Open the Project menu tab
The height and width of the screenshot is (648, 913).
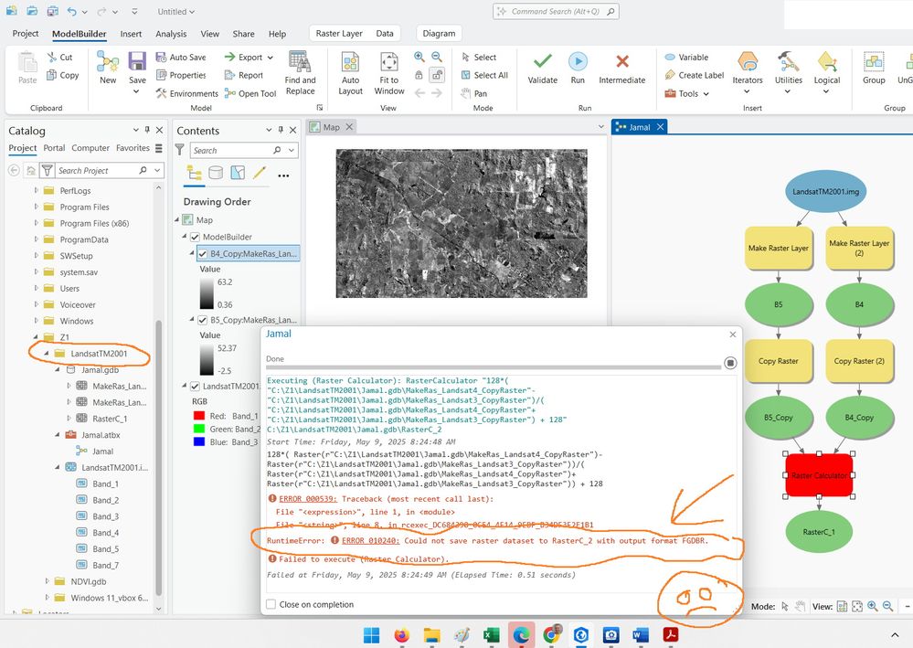pos(26,34)
